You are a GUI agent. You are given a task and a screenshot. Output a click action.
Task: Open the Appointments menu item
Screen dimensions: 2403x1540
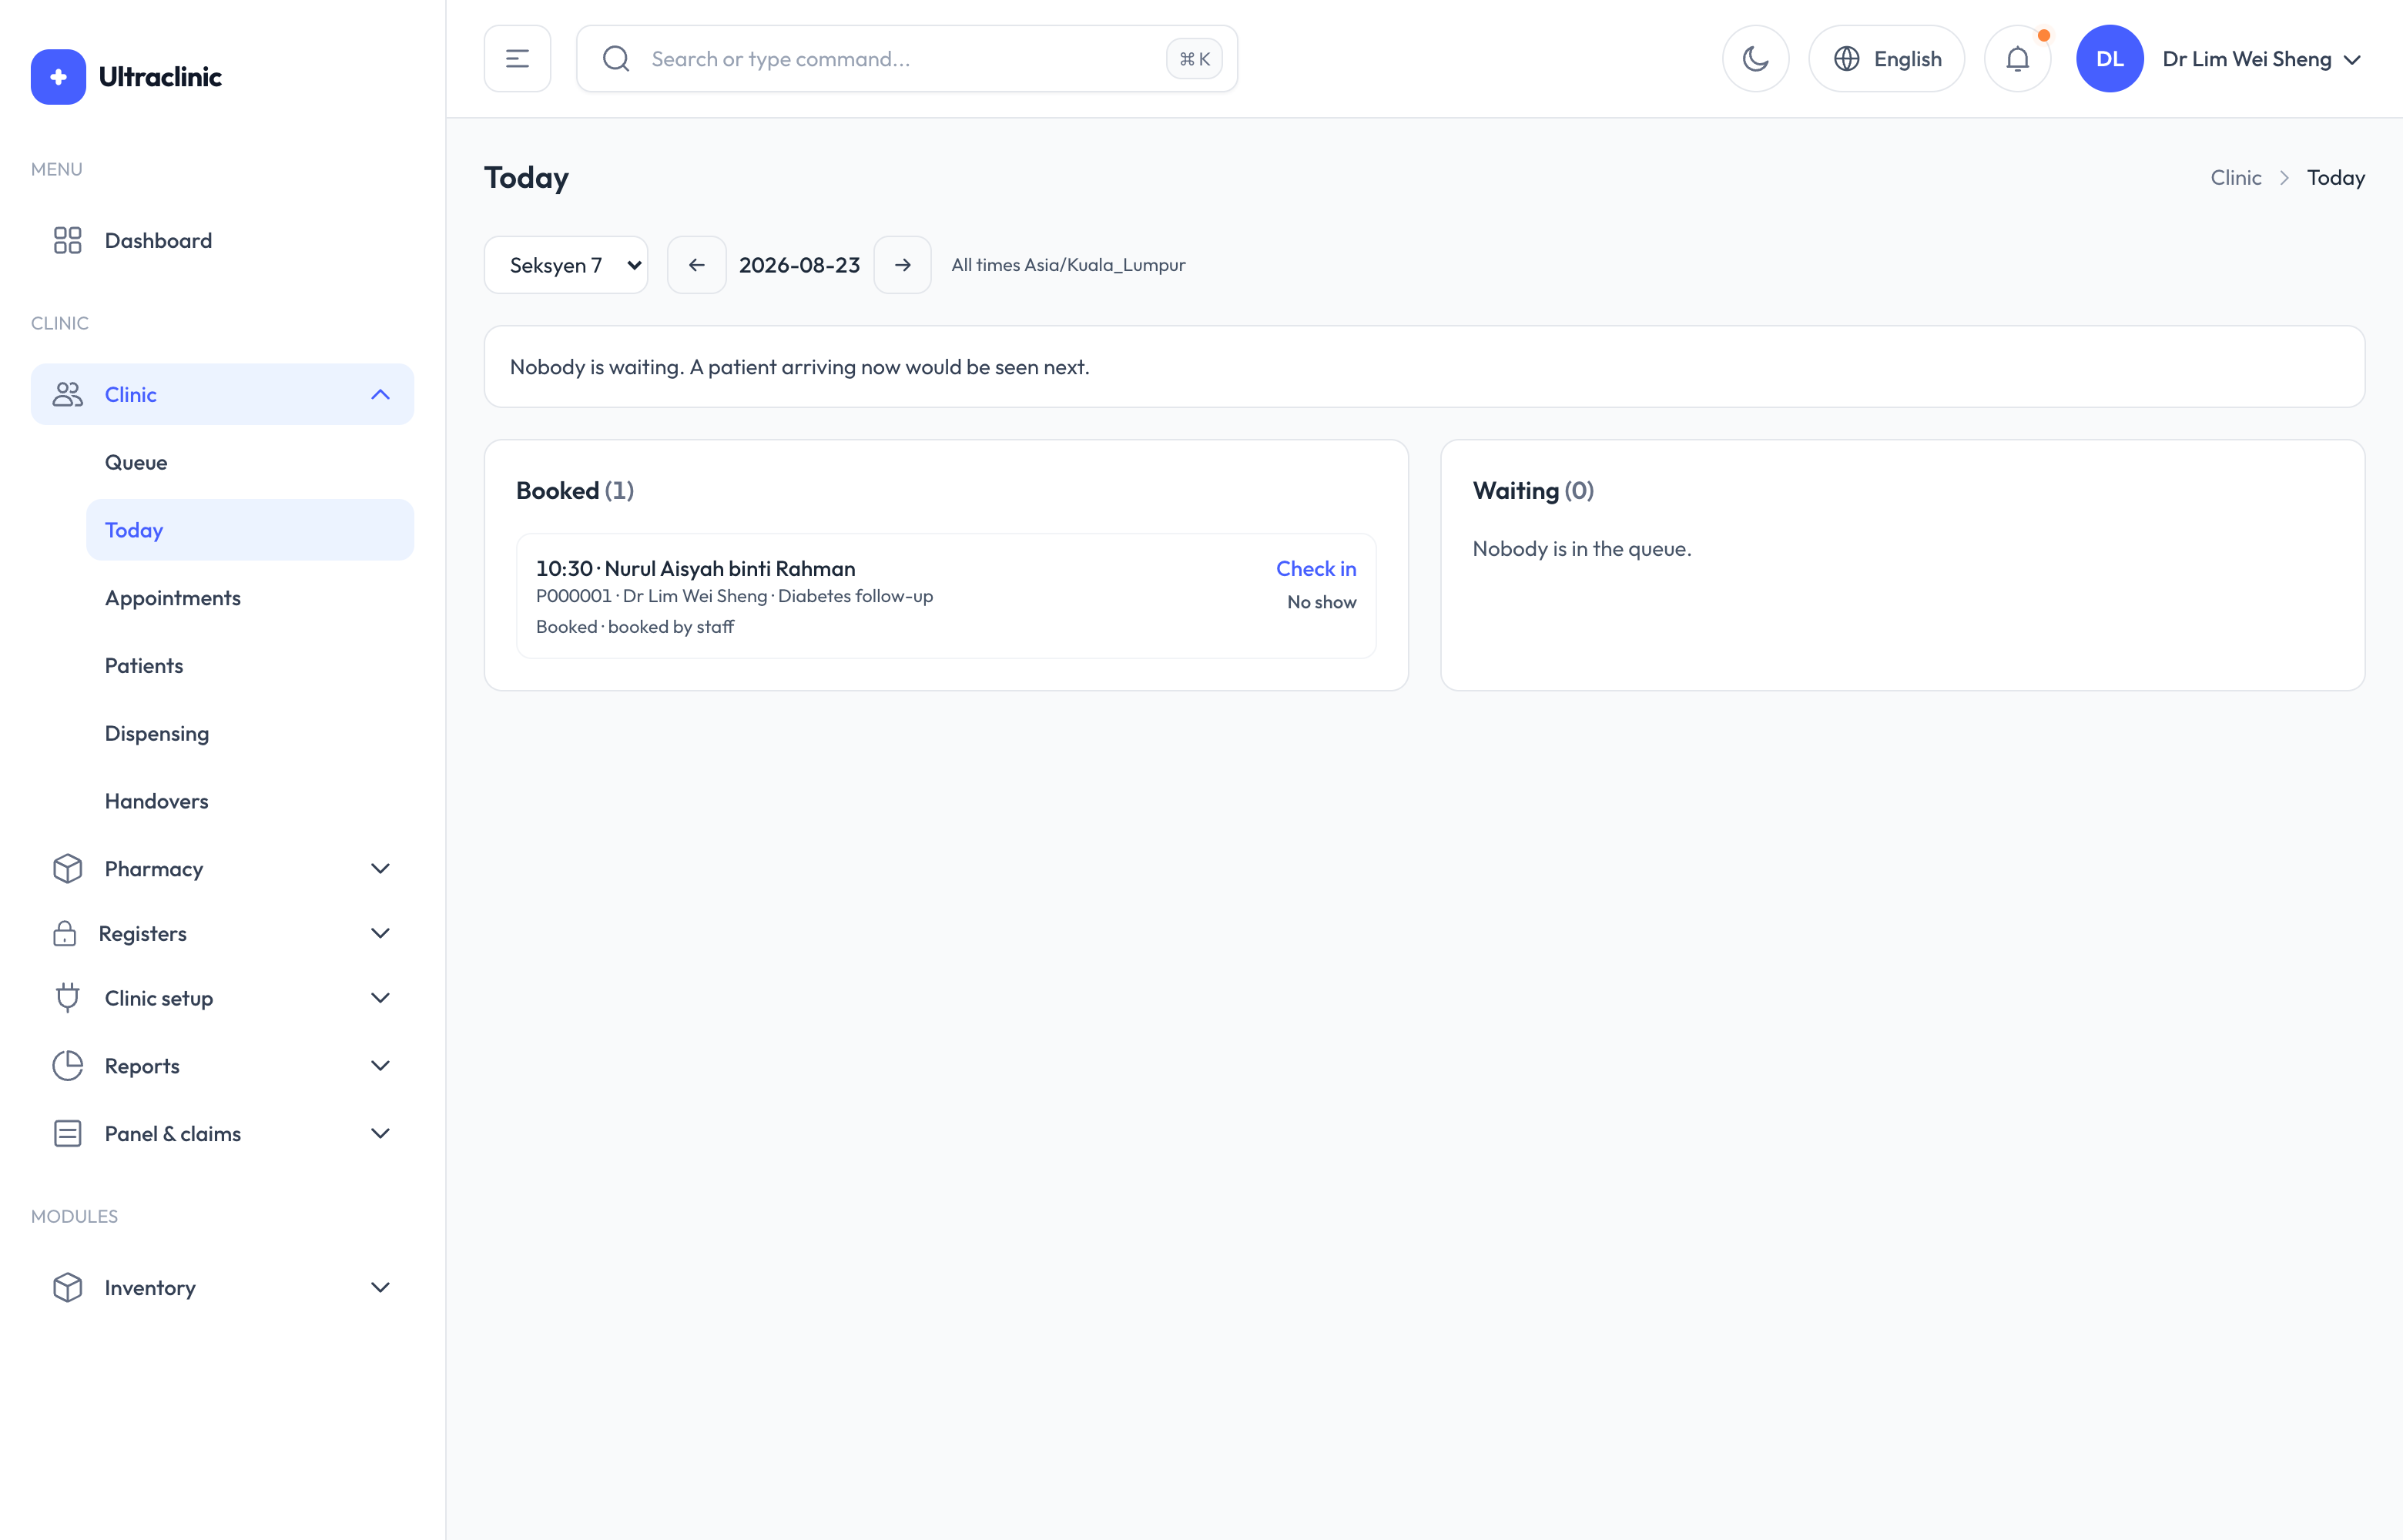pyautogui.click(x=250, y=598)
